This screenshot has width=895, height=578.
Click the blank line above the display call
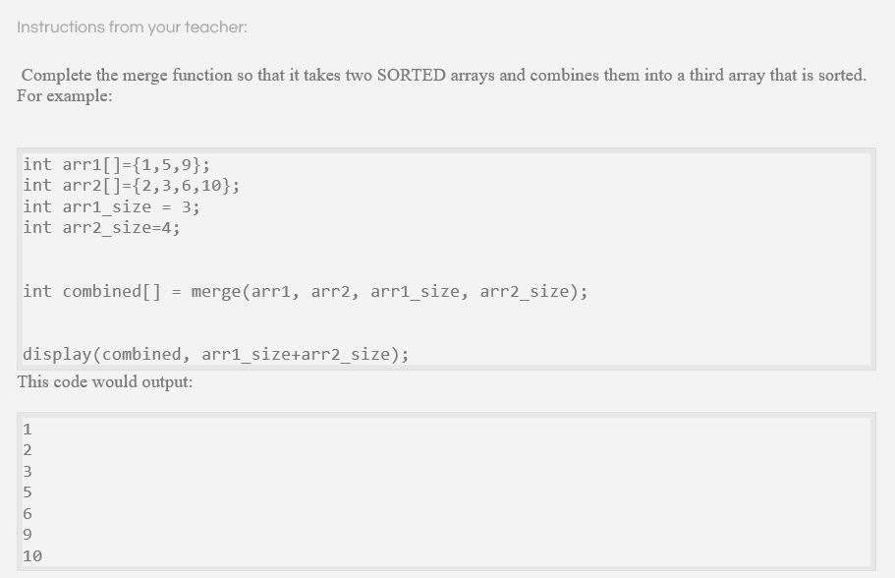point(446,322)
